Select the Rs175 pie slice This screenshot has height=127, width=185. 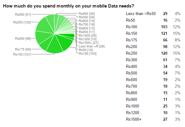(46, 44)
